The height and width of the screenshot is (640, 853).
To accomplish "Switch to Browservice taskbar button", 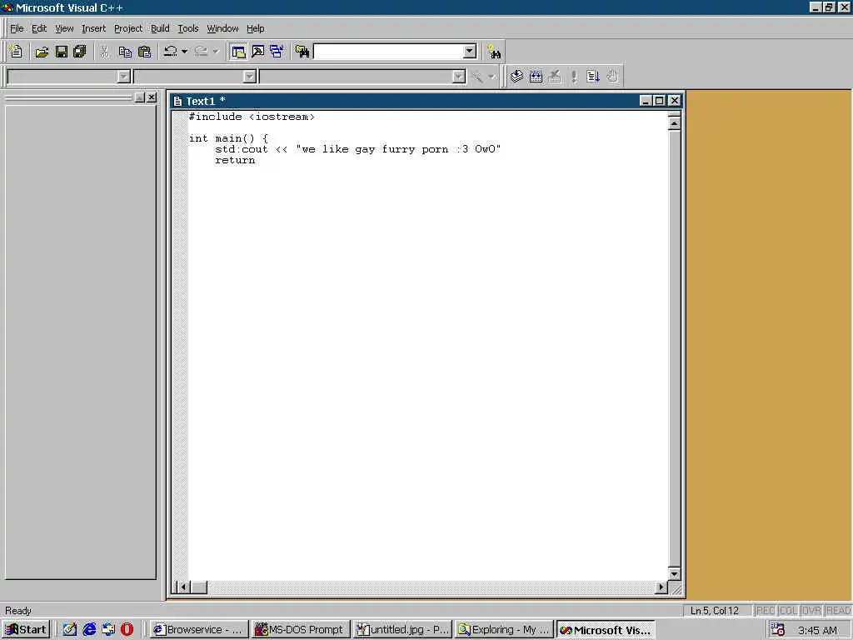I will (198, 630).
